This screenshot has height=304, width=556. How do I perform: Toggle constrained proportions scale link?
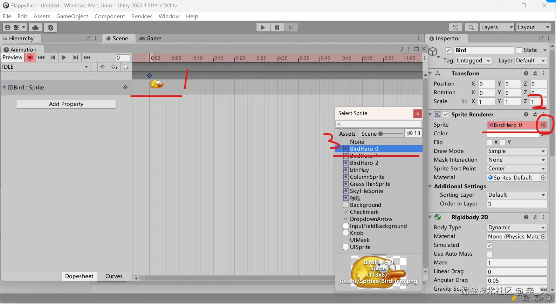[464, 101]
